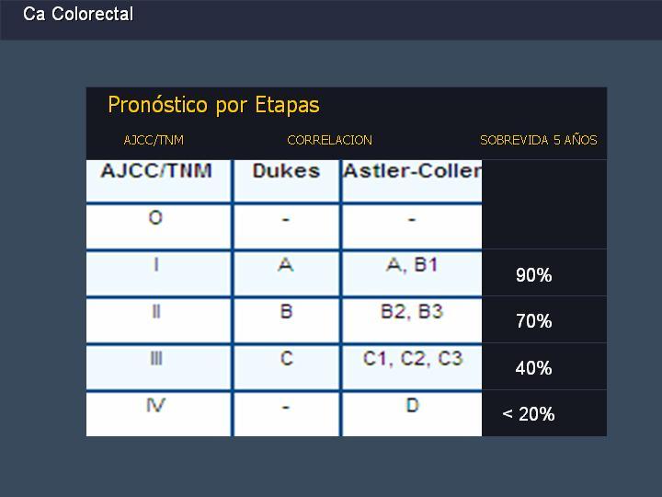
Task: Click the Ca Colorectal slide title
Action: pyautogui.click(x=78, y=14)
